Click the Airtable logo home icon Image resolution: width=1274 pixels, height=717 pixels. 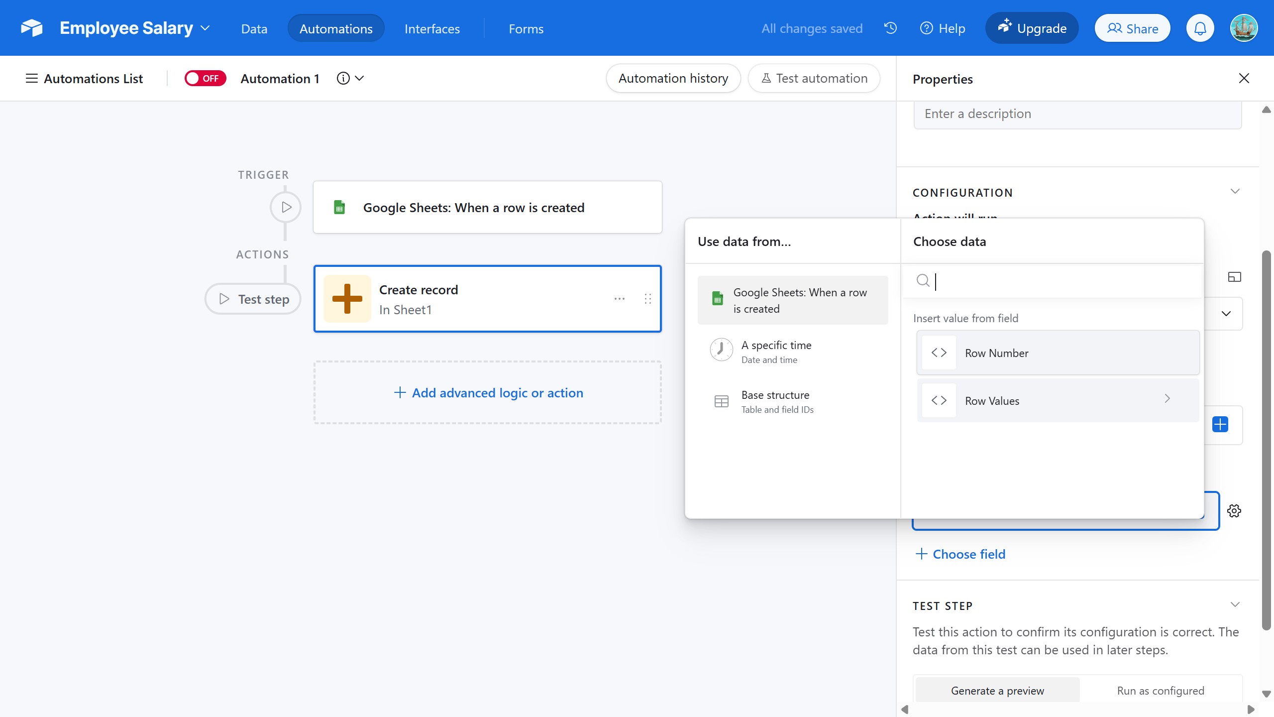32,28
